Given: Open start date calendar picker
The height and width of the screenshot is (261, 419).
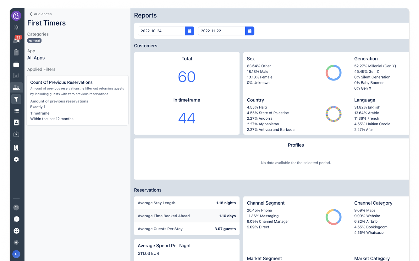Looking at the screenshot, I should pos(190,31).
